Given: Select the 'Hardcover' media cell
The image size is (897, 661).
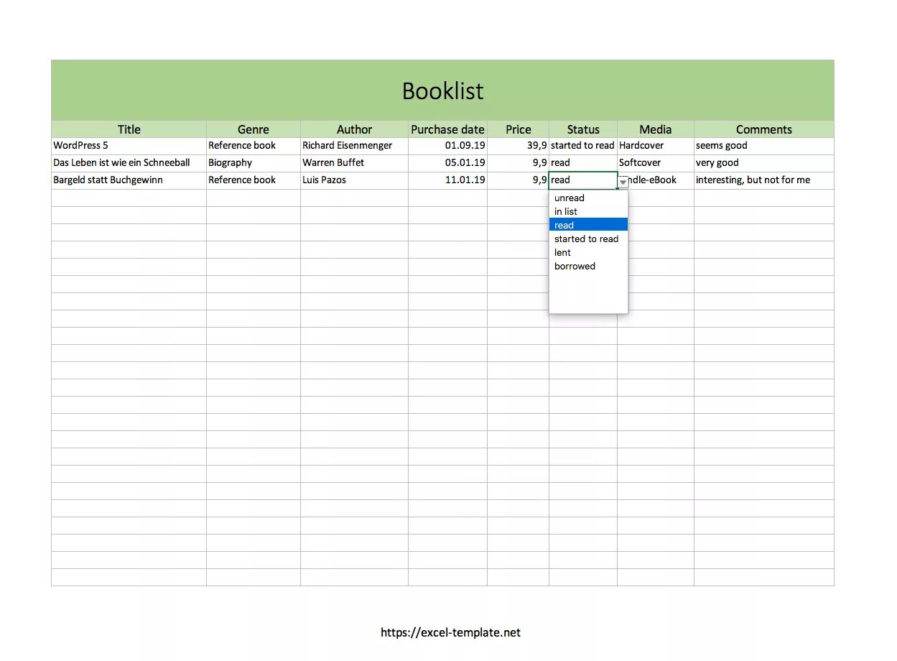Looking at the screenshot, I should (656, 146).
